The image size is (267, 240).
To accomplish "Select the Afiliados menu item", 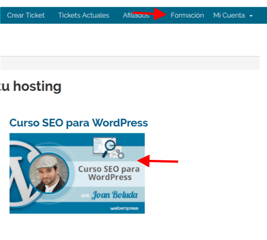I will click(x=136, y=15).
